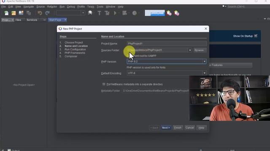270x151 pixels.
Task: Click the Finish button
Action: (178, 128)
